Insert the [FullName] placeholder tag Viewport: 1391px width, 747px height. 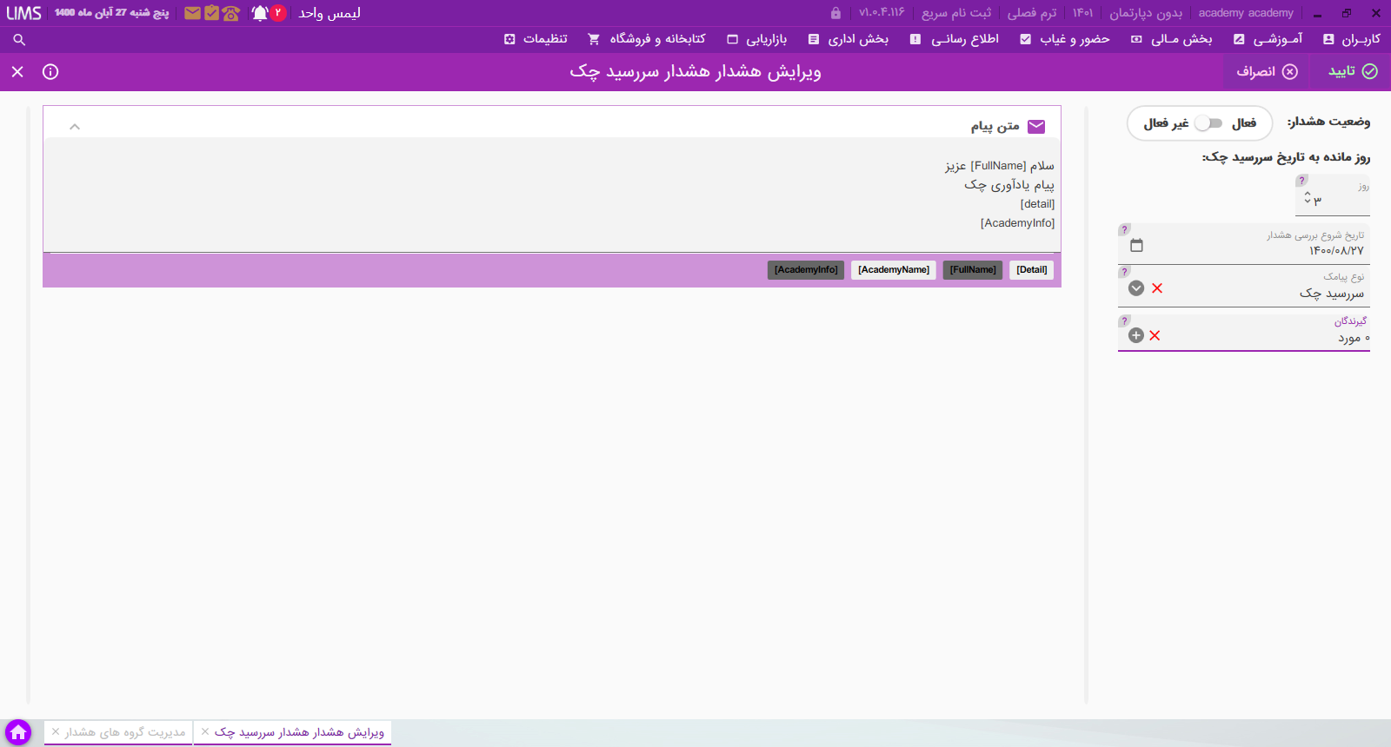click(973, 270)
